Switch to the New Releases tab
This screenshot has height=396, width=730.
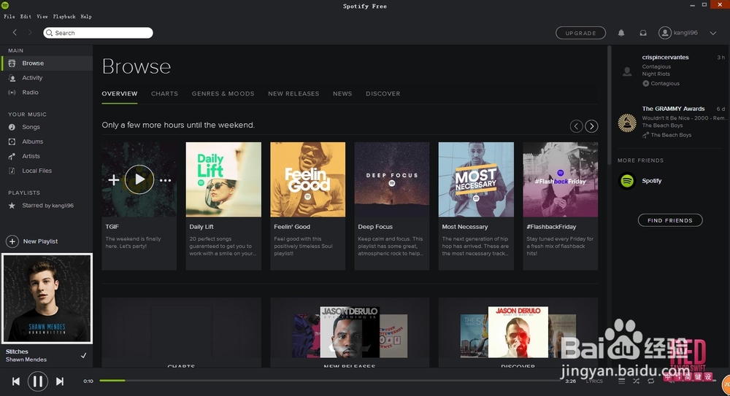tap(293, 93)
